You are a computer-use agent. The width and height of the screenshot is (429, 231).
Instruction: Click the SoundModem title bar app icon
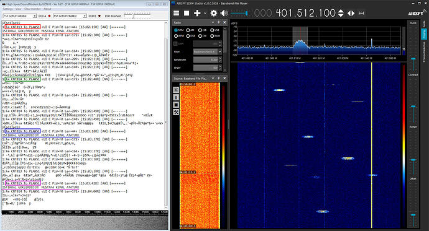[4, 4]
